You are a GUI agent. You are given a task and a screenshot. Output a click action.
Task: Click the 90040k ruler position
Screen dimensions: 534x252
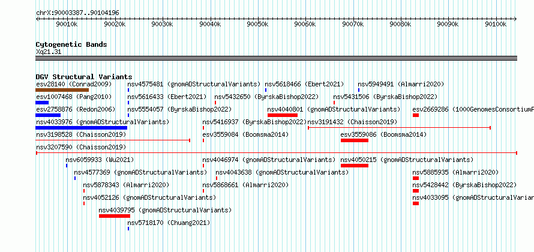pyautogui.click(x=210, y=24)
